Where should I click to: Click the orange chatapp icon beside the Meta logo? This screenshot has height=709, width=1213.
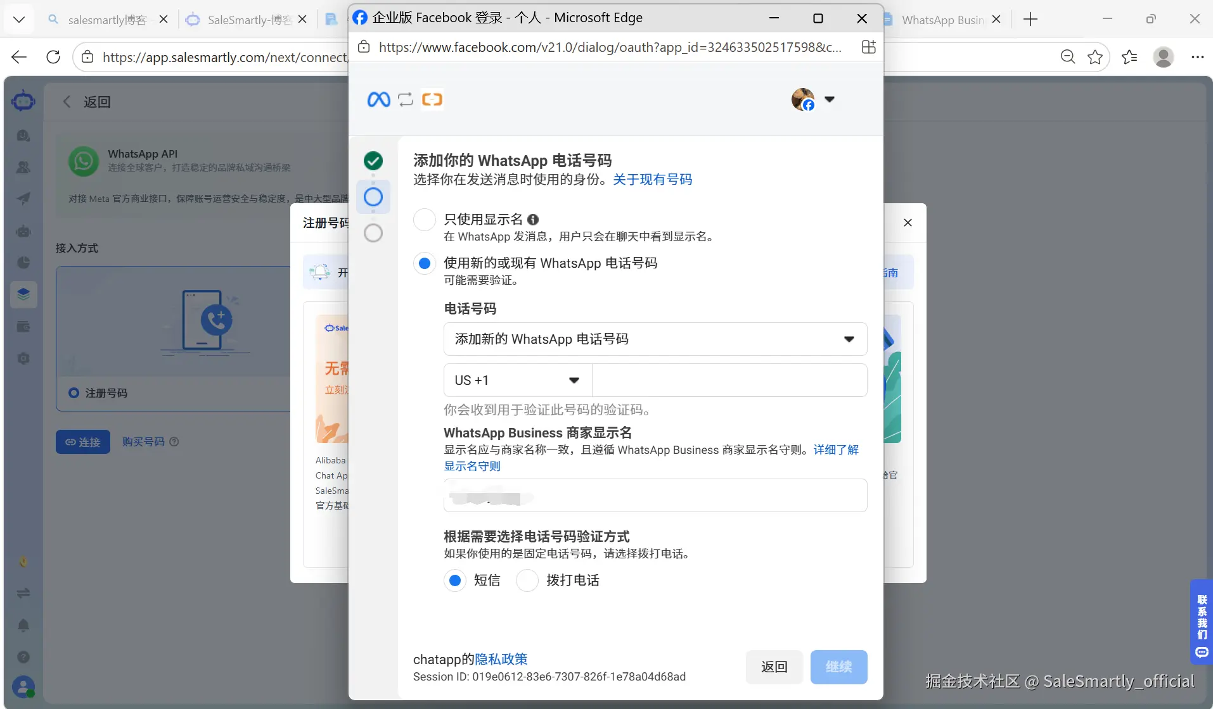(432, 99)
